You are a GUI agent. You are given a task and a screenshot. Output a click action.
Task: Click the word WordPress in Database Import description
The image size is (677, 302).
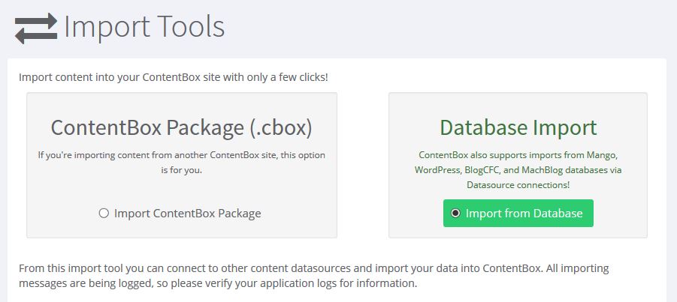click(x=437, y=170)
